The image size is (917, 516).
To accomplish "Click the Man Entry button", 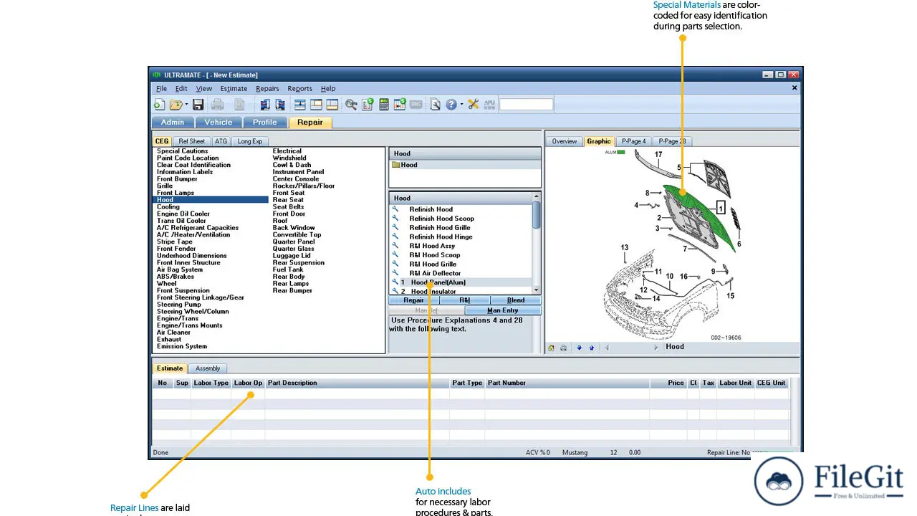I will click(503, 310).
